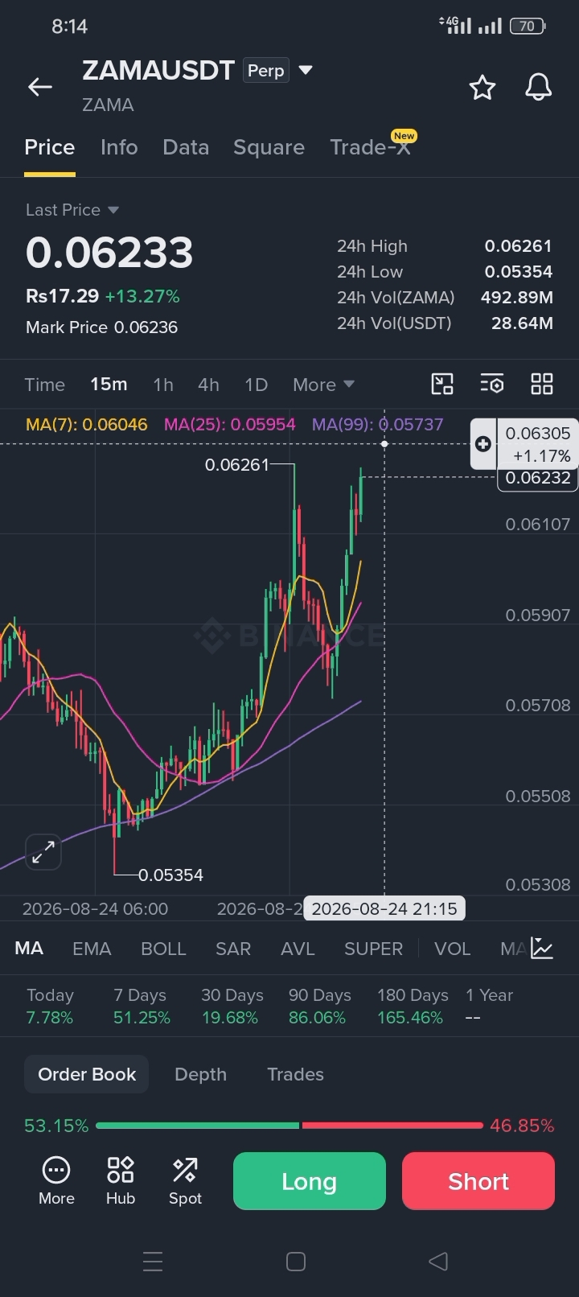Expand the ZAMAUSDT pair selector arrow

[x=306, y=70]
